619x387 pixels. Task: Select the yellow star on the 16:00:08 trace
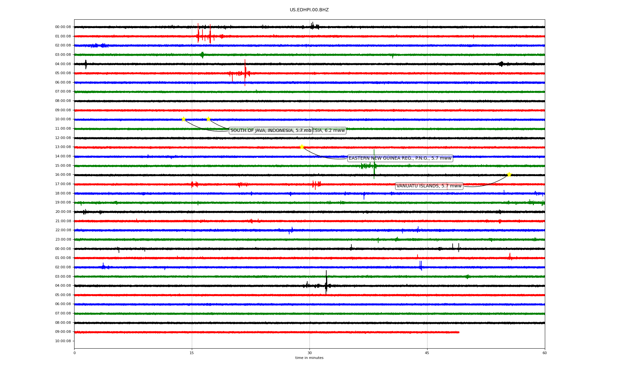(509, 174)
